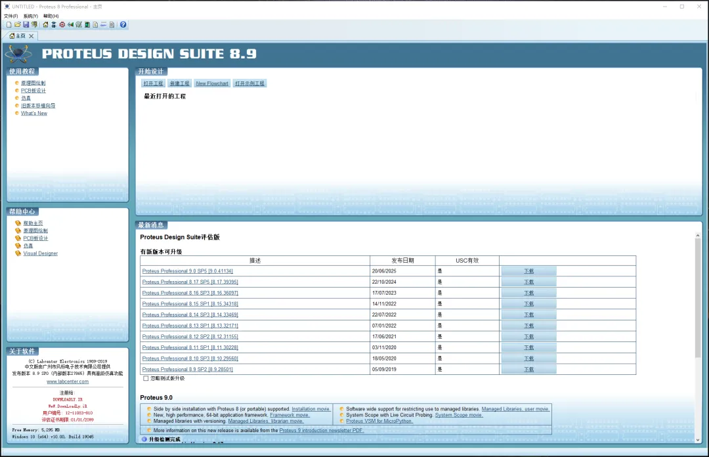Click the Open Project folder icon

tap(18, 24)
